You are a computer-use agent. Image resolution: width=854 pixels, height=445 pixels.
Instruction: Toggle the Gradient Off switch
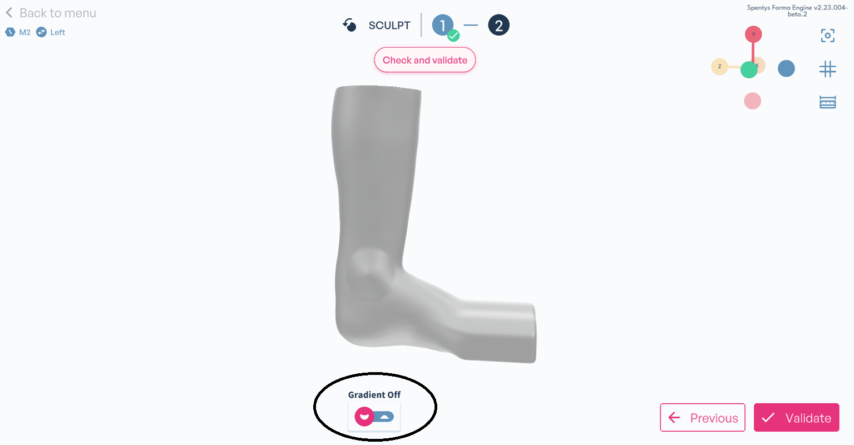(x=374, y=416)
